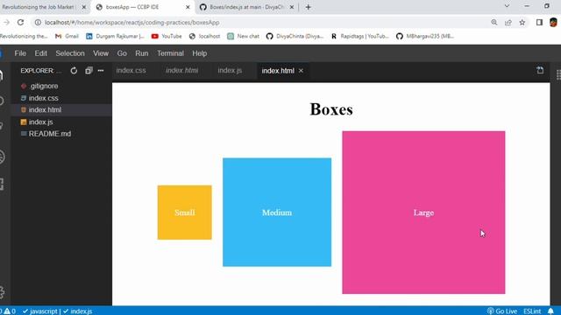Go forward in browser history
Viewport: 561px width, 315px height.
(6, 22)
